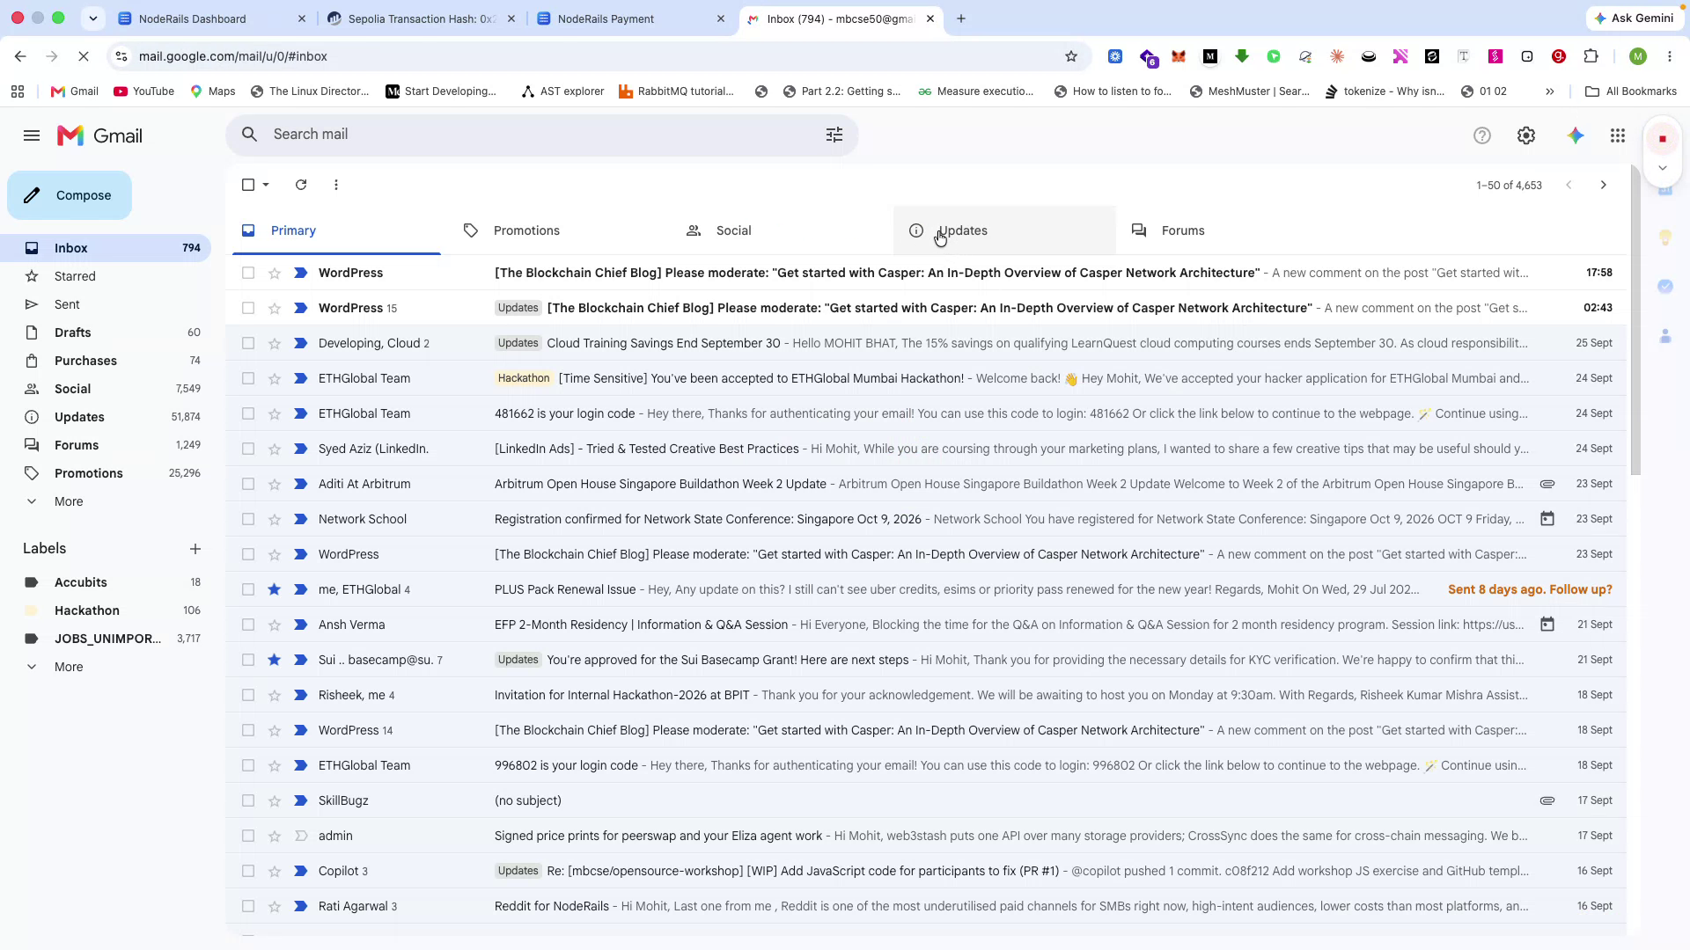The width and height of the screenshot is (1690, 950).
Task: Open Chrome profile avatar M
Action: (1638, 56)
